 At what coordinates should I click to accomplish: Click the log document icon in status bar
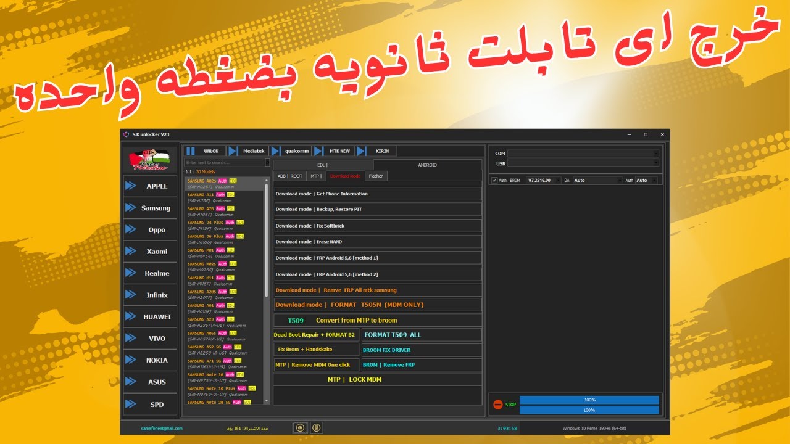click(316, 427)
